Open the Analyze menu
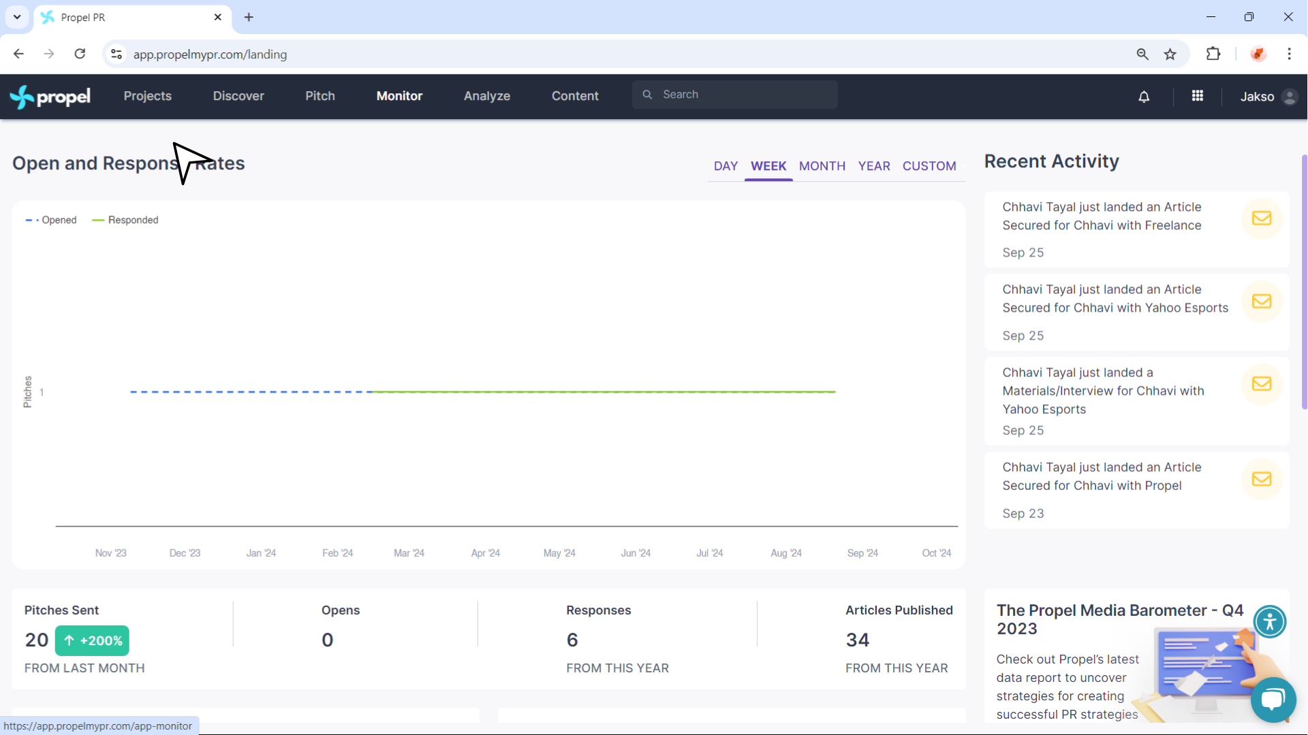The width and height of the screenshot is (1308, 735). pos(487,96)
